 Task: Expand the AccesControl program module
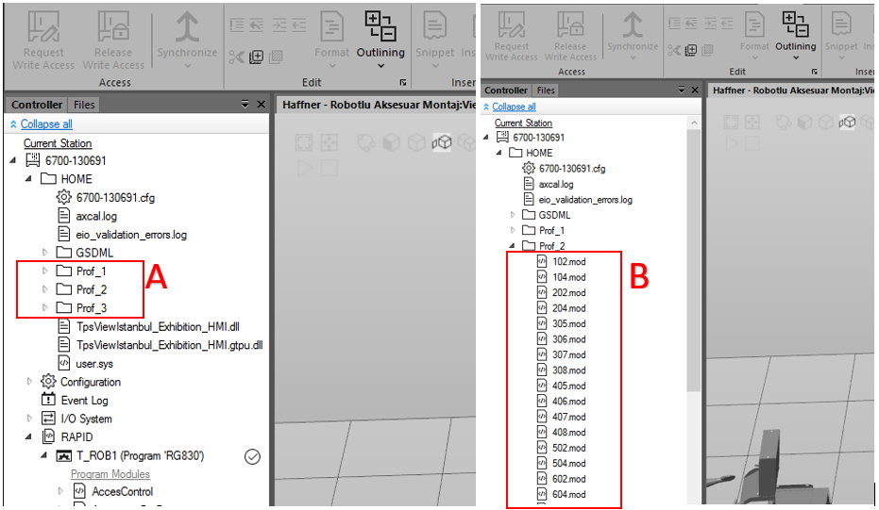coord(60,491)
